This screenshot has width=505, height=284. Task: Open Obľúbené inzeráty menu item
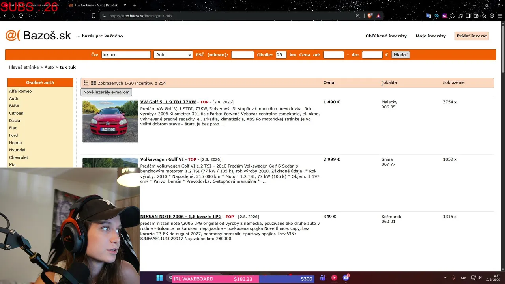click(x=386, y=36)
